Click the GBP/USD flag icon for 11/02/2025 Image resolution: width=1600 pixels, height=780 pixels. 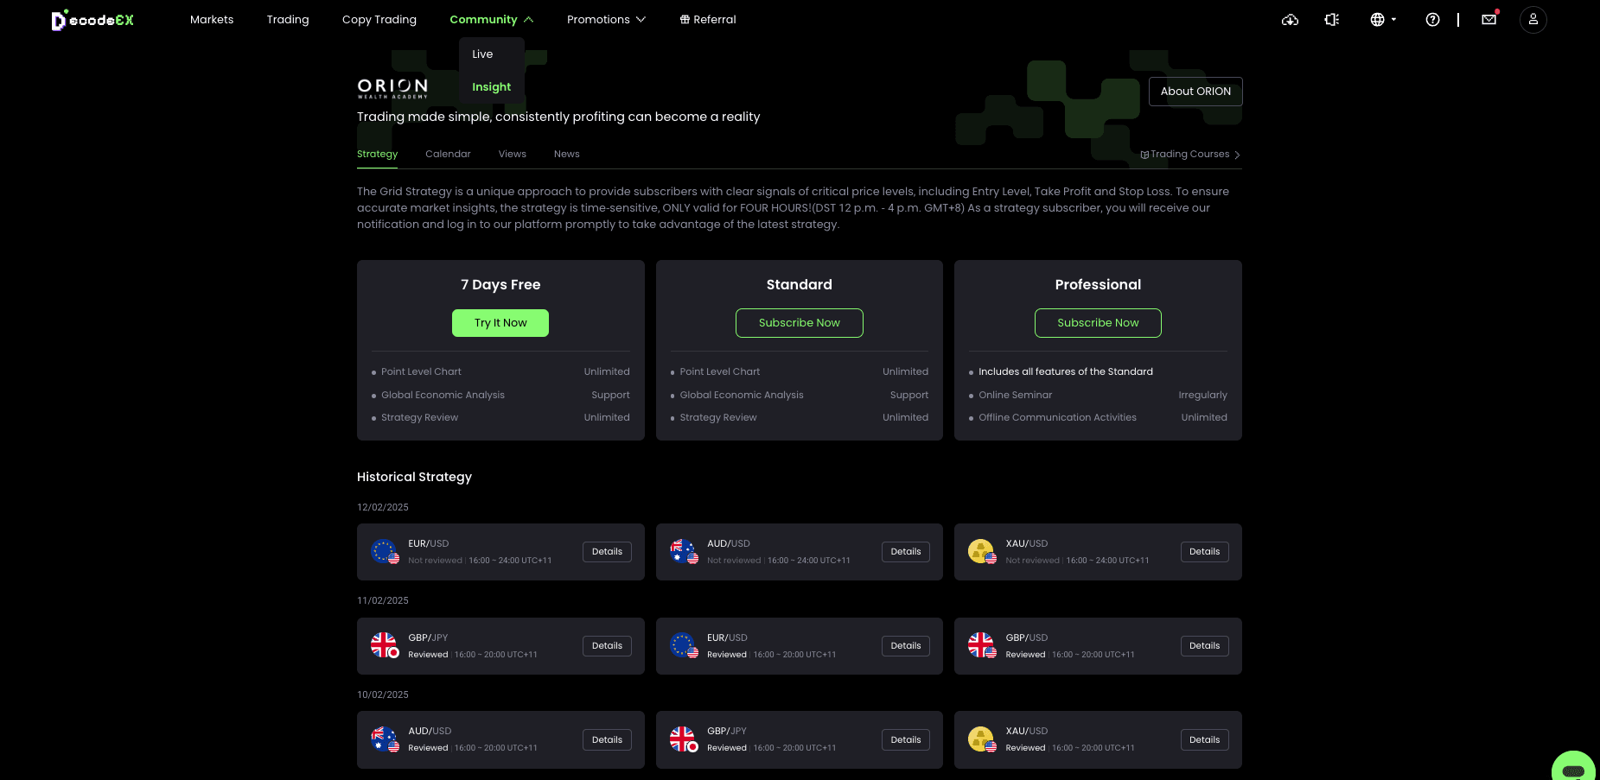point(982,645)
